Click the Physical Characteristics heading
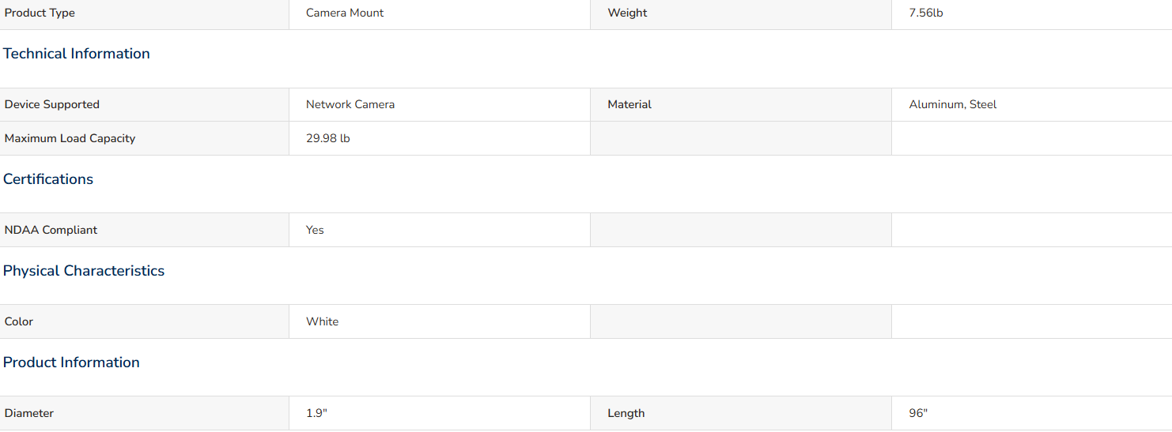Viewport: 1172px width, 432px height. [84, 271]
